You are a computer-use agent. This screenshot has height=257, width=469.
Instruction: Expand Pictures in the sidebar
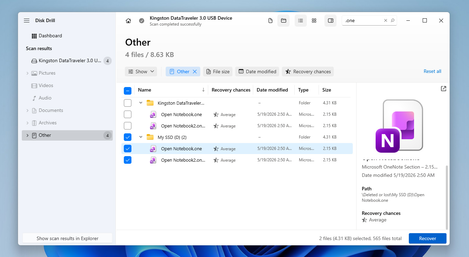pos(27,73)
